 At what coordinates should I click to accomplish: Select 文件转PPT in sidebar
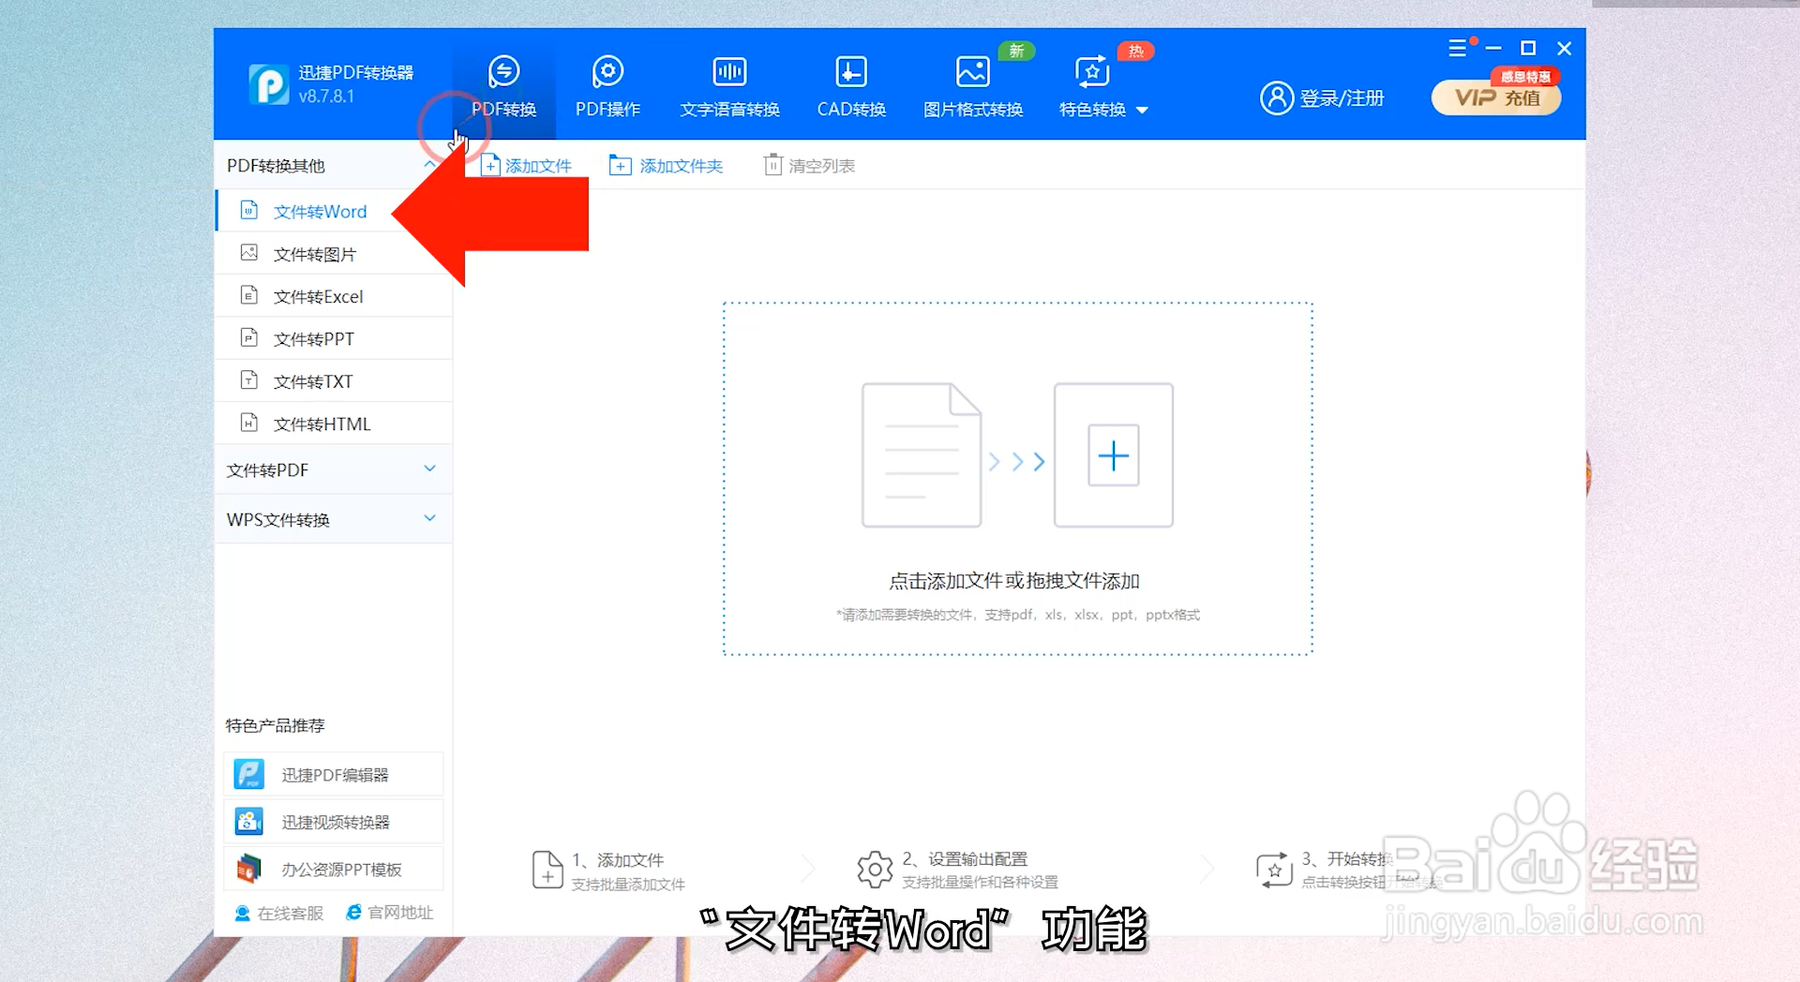click(x=334, y=338)
